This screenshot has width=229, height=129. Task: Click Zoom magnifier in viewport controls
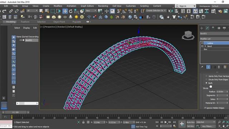(219, 122)
